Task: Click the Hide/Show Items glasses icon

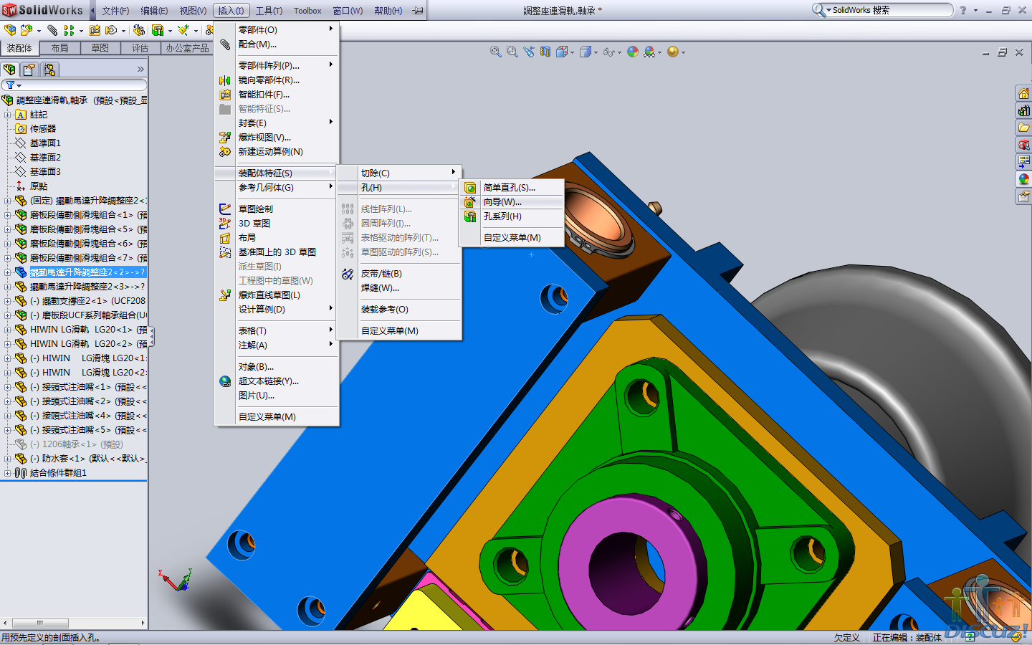Action: (608, 52)
